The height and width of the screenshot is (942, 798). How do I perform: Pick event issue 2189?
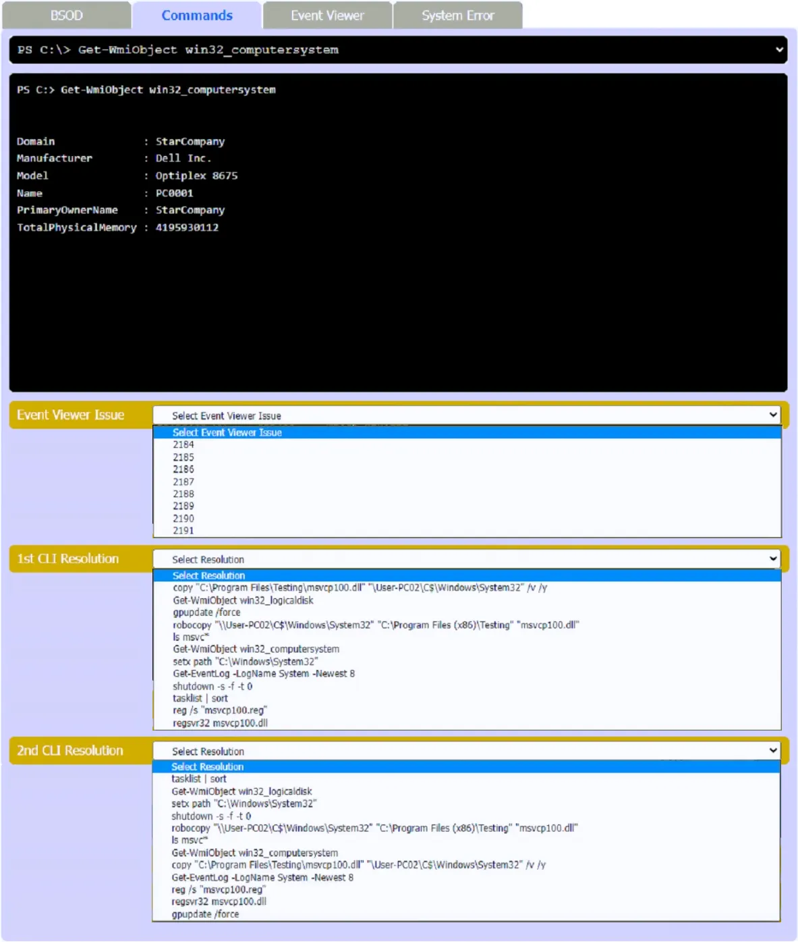(x=467, y=506)
